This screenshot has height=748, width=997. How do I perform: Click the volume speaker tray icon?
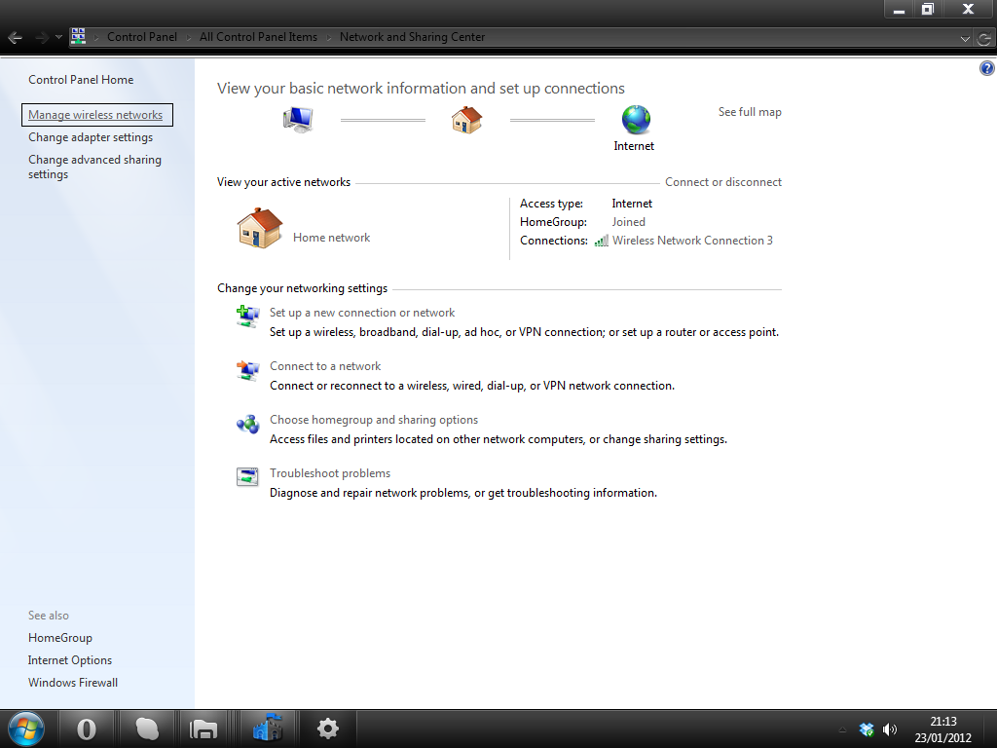coord(890,729)
